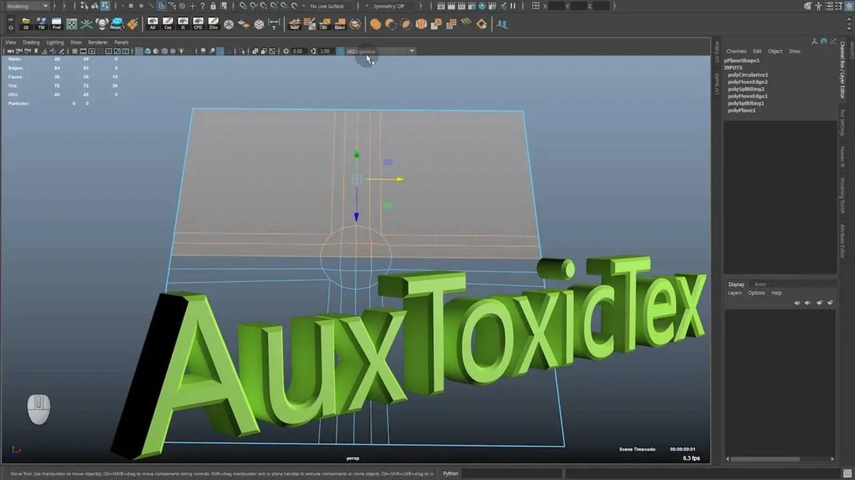The image size is (855, 480).
Task: Open the Channel Box Edit menu
Action: (757, 51)
